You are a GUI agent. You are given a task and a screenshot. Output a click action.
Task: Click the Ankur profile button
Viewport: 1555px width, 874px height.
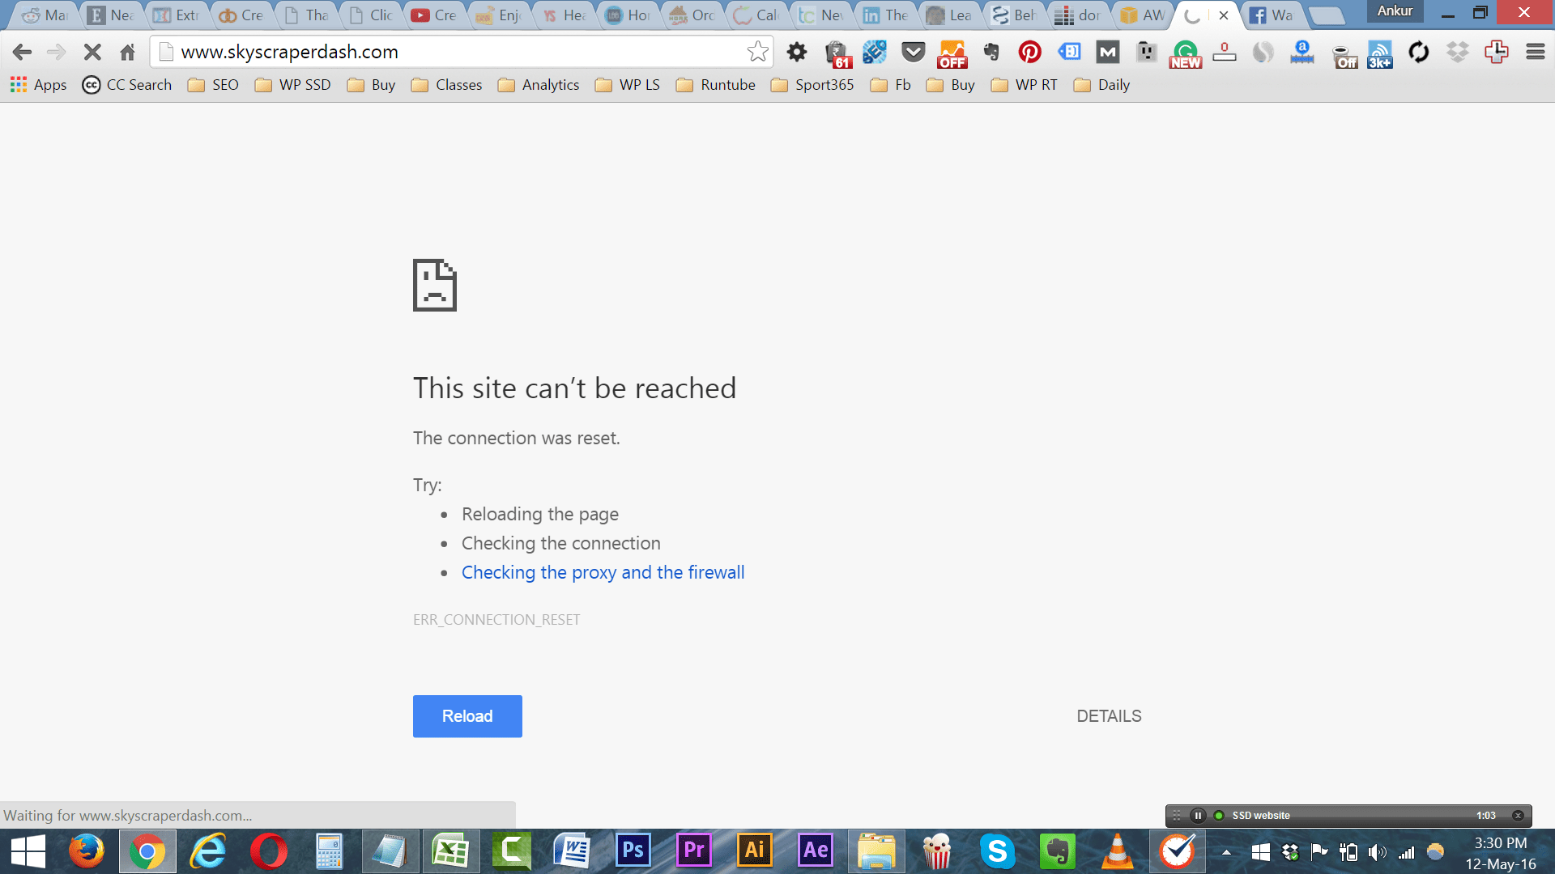(1395, 11)
